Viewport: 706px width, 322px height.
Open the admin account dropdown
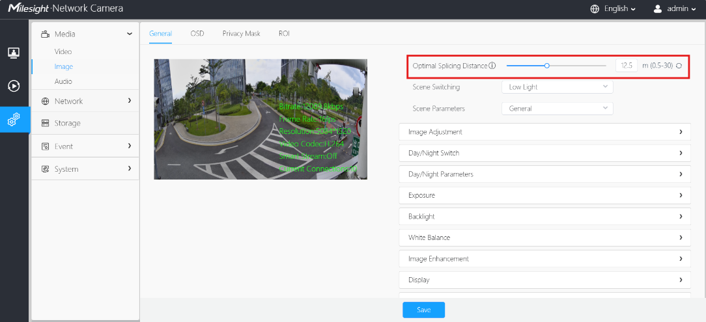[x=681, y=9]
